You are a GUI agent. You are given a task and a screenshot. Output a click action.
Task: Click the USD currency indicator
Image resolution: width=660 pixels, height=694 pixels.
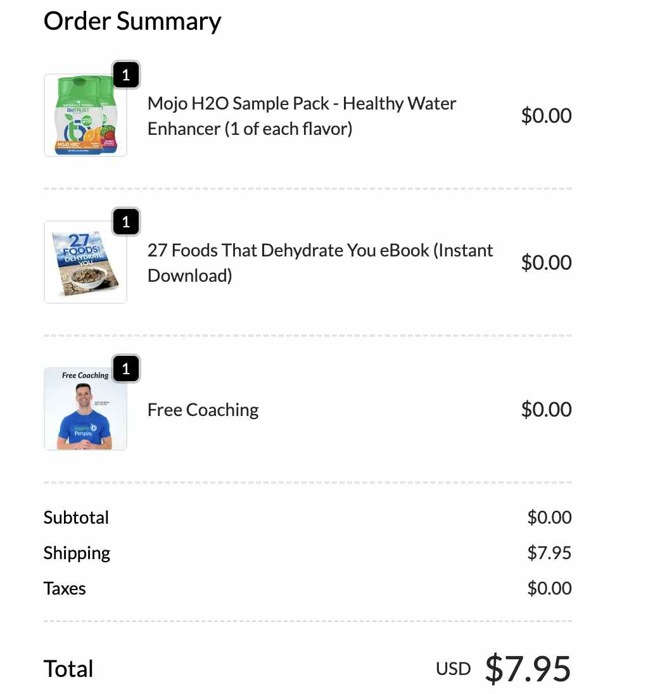point(454,669)
